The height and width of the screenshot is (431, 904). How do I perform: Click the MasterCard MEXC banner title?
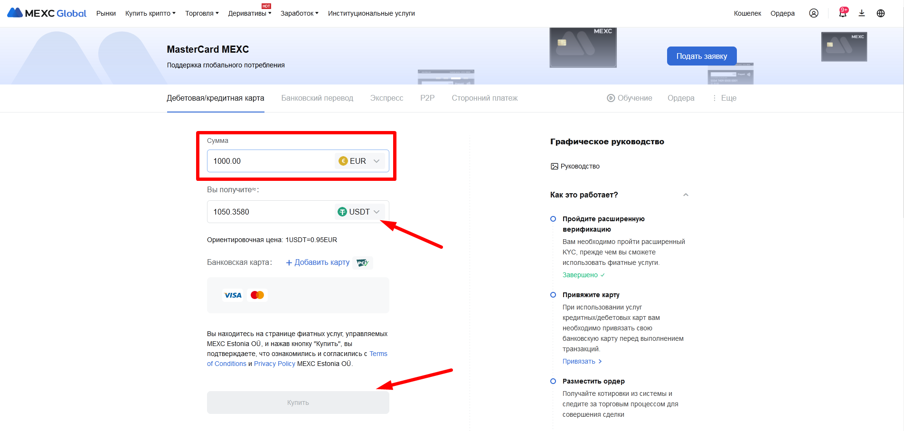208,49
